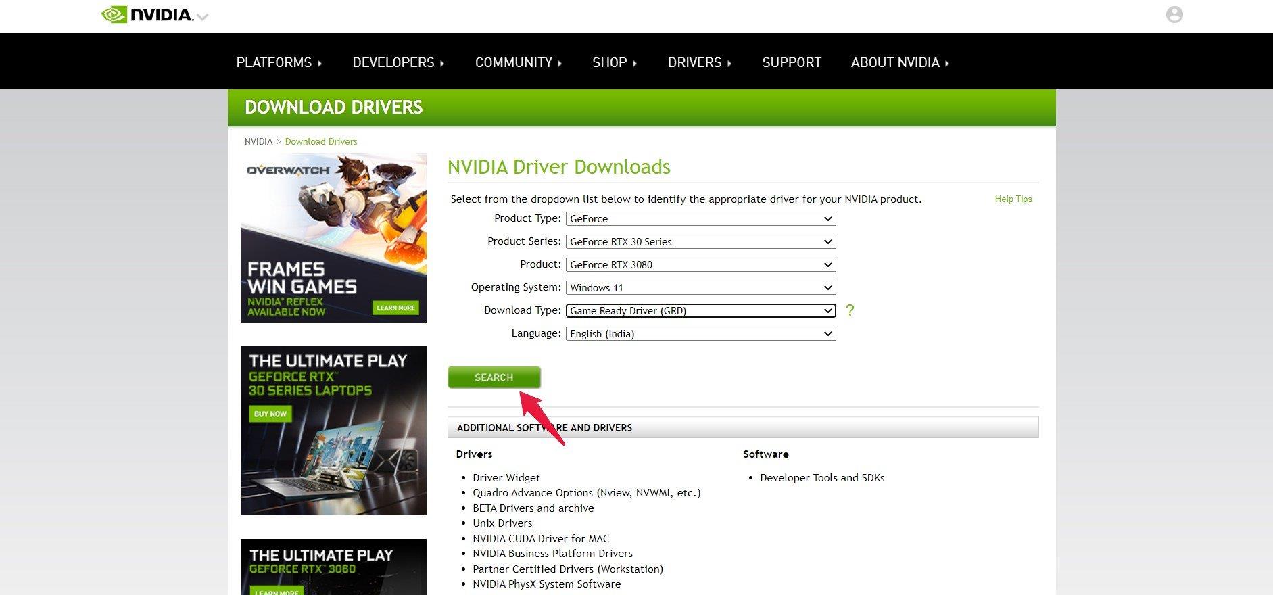This screenshot has width=1273, height=595.
Task: Open the About NVIDIA menu
Action: pyautogui.click(x=900, y=62)
